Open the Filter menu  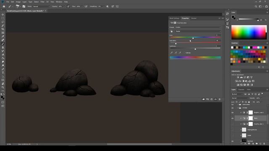pyautogui.click(x=42, y=2)
